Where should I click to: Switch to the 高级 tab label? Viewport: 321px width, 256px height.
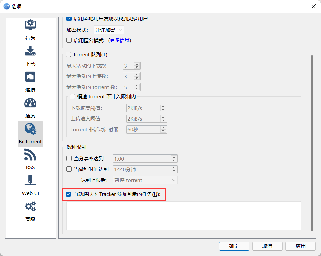point(30,219)
